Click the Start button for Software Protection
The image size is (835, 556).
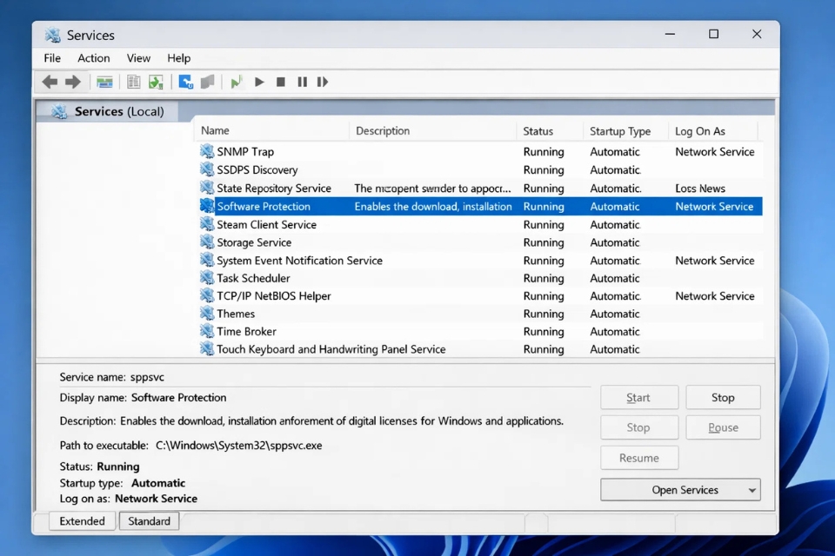tap(639, 397)
